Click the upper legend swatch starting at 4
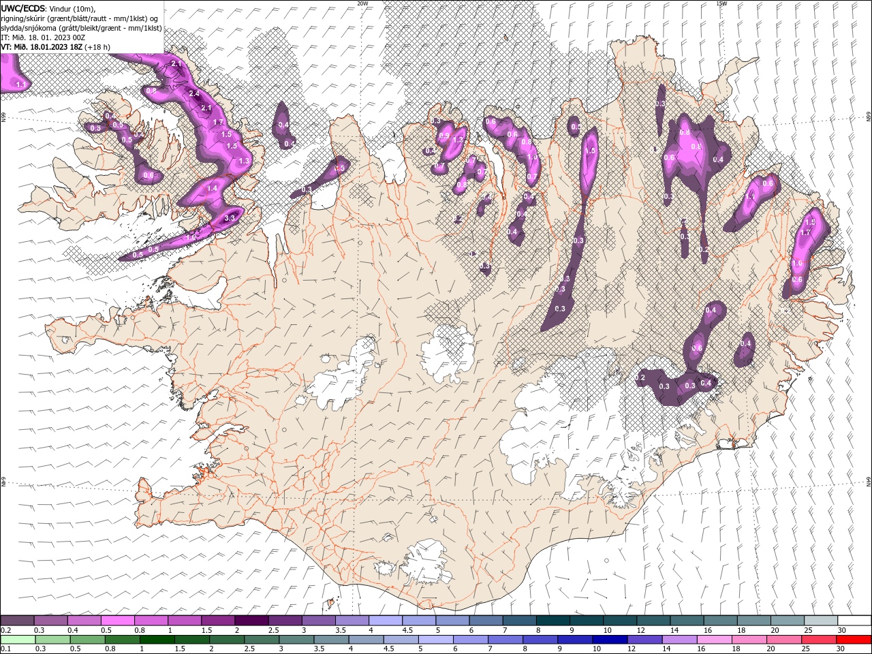 [385, 621]
